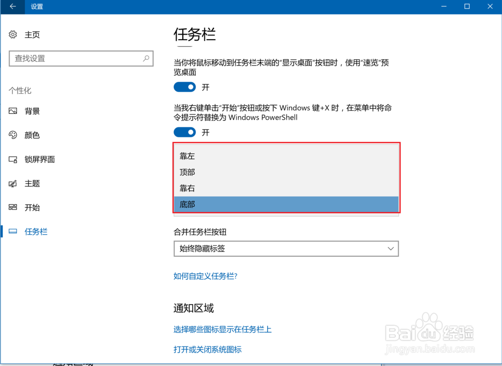The image size is (502, 366).
Task: Choose 底部 from the open dropdown
Action: coord(187,204)
